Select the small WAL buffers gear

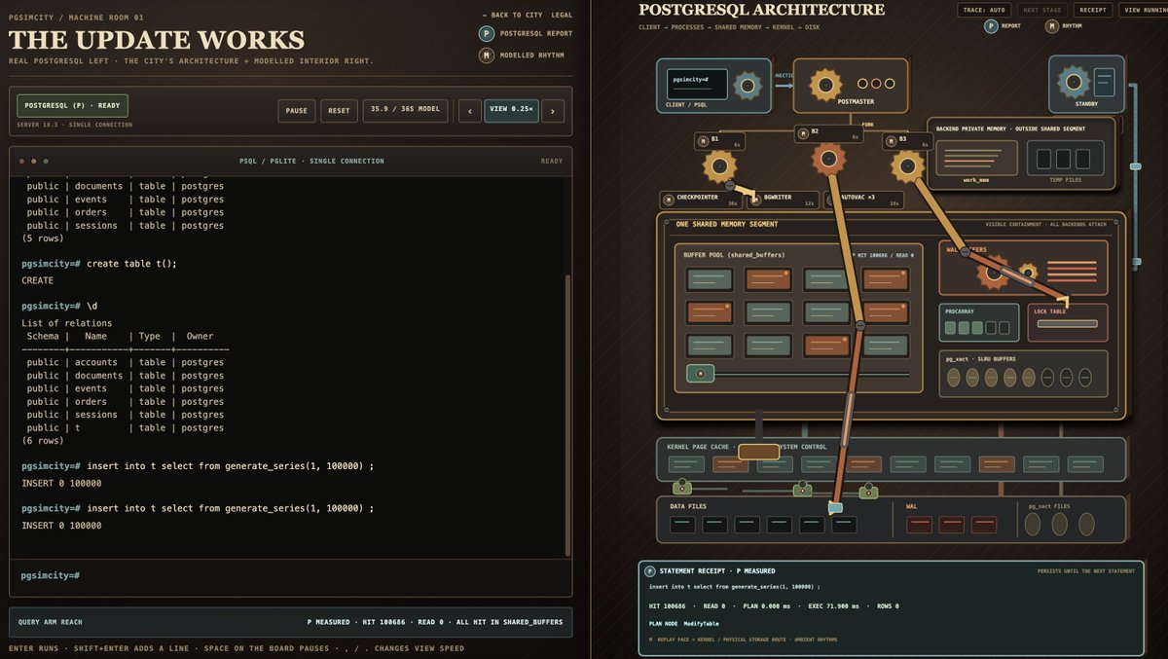pos(1028,272)
